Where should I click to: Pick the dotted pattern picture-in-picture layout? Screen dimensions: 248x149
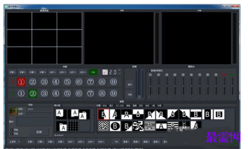[73, 126]
